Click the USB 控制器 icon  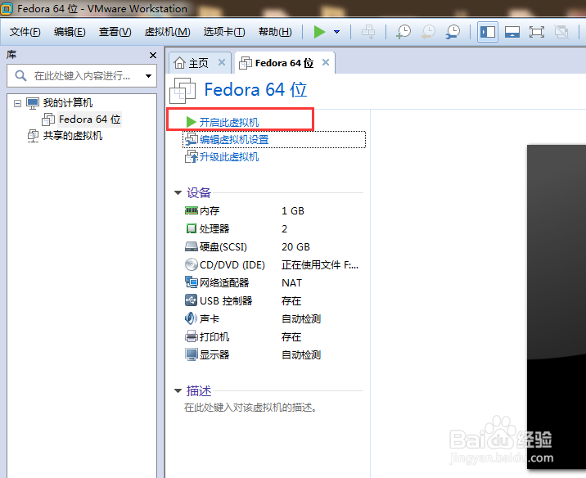(192, 300)
